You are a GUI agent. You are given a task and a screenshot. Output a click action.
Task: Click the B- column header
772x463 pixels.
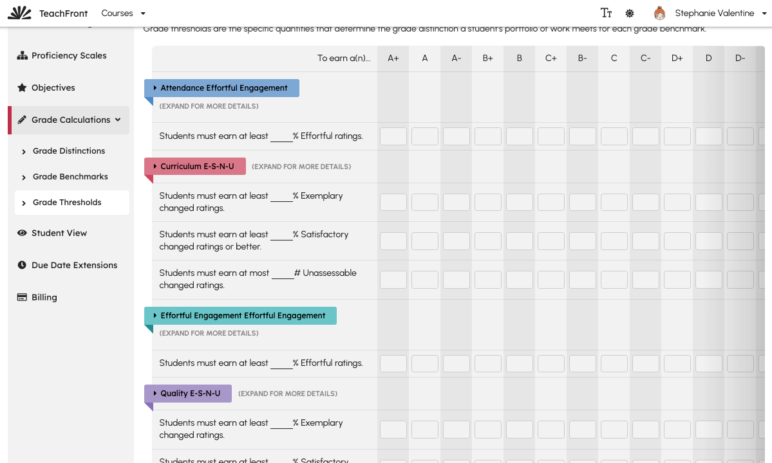[x=583, y=58]
